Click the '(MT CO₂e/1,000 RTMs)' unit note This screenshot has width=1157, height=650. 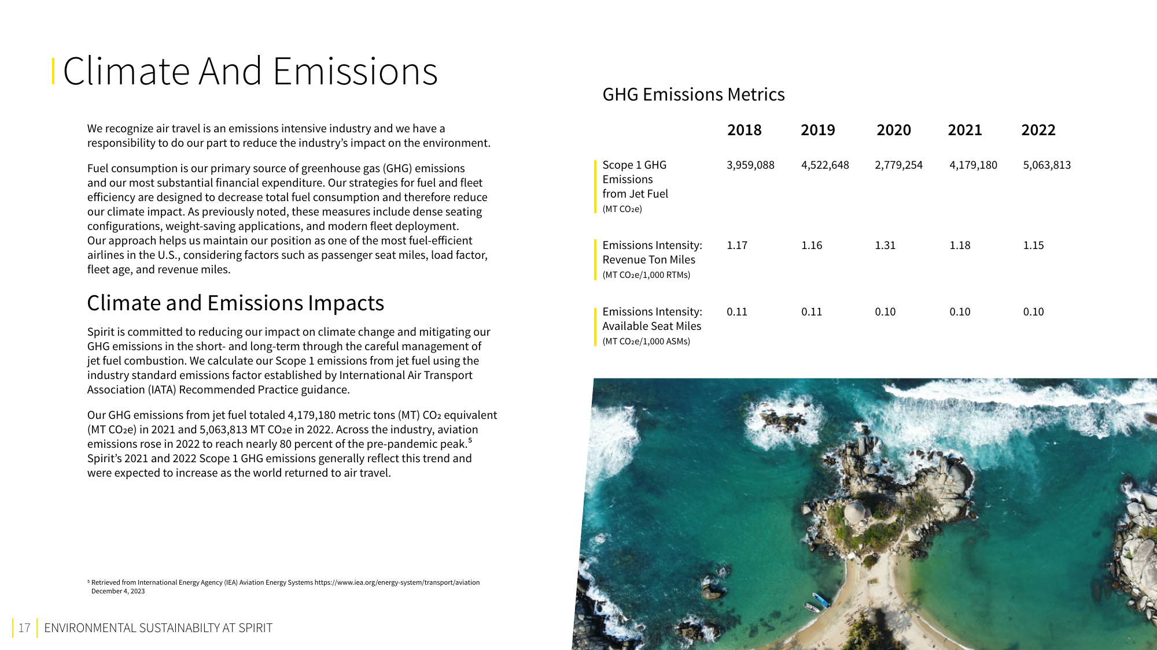[x=646, y=275]
